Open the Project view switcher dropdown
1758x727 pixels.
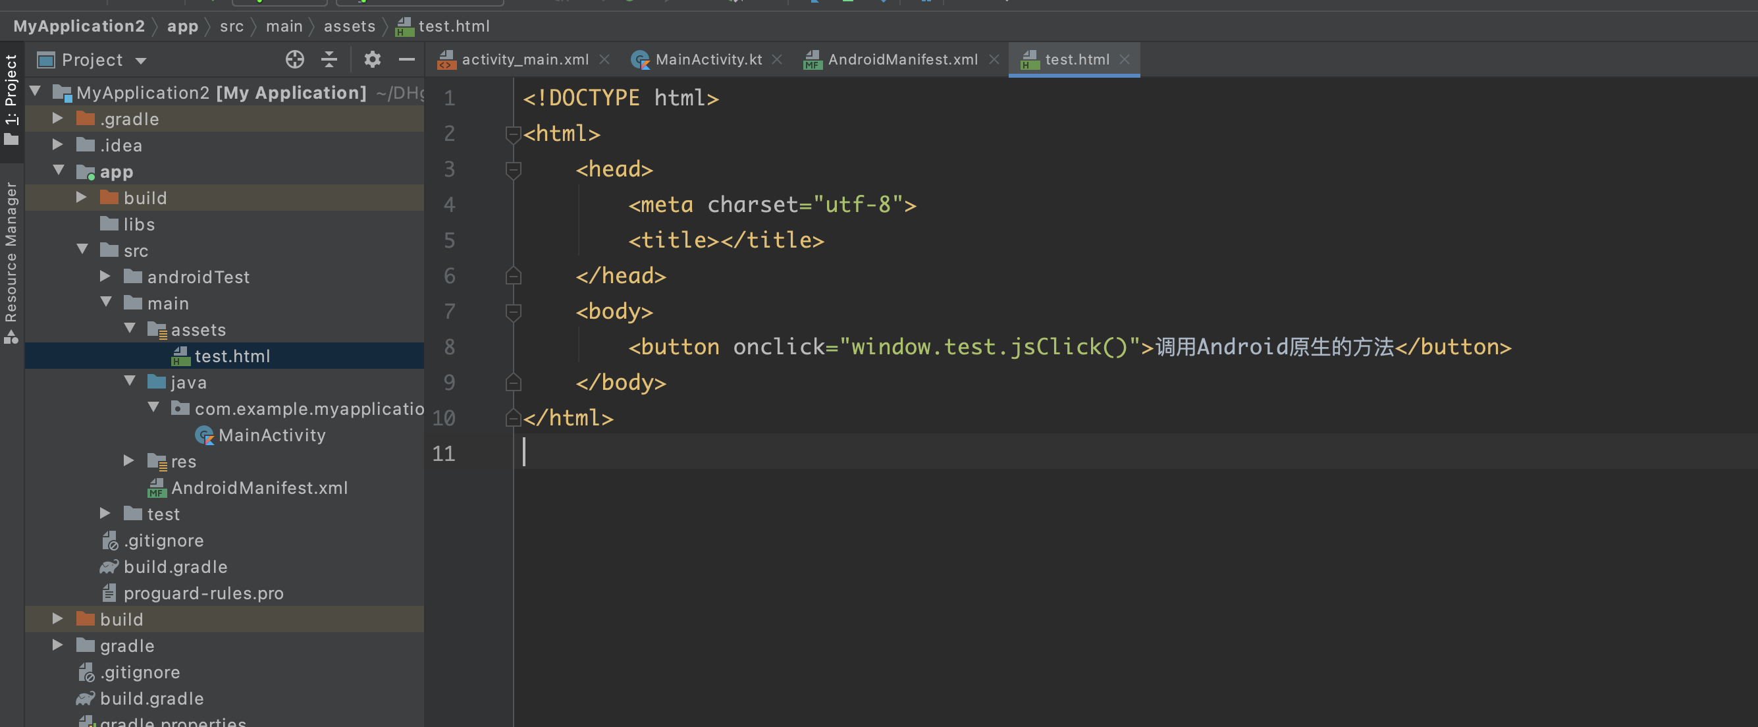point(142,59)
